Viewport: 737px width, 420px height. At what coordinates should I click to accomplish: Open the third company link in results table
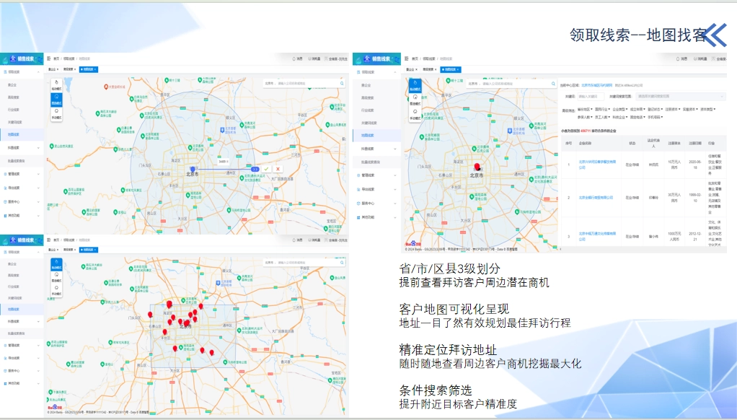point(597,236)
